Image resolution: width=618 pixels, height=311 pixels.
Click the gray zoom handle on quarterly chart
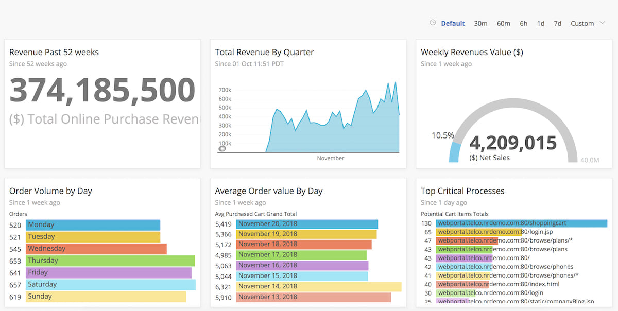222,149
